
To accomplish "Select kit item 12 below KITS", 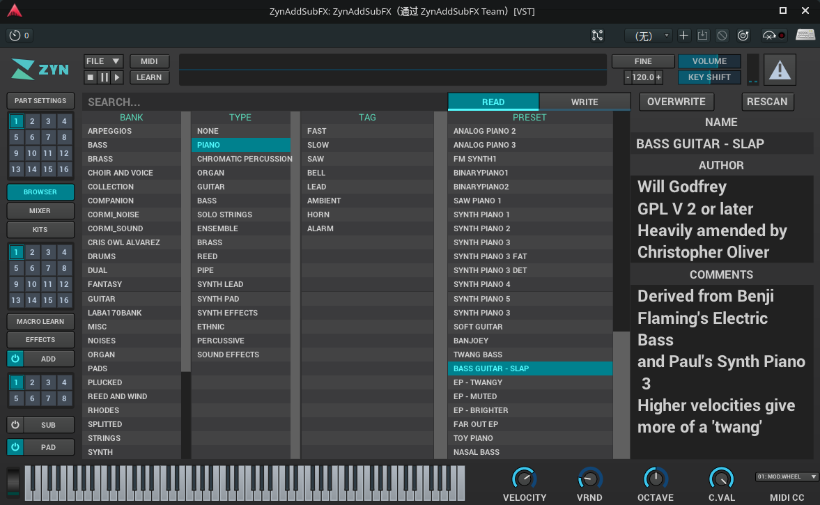I will coord(64,284).
